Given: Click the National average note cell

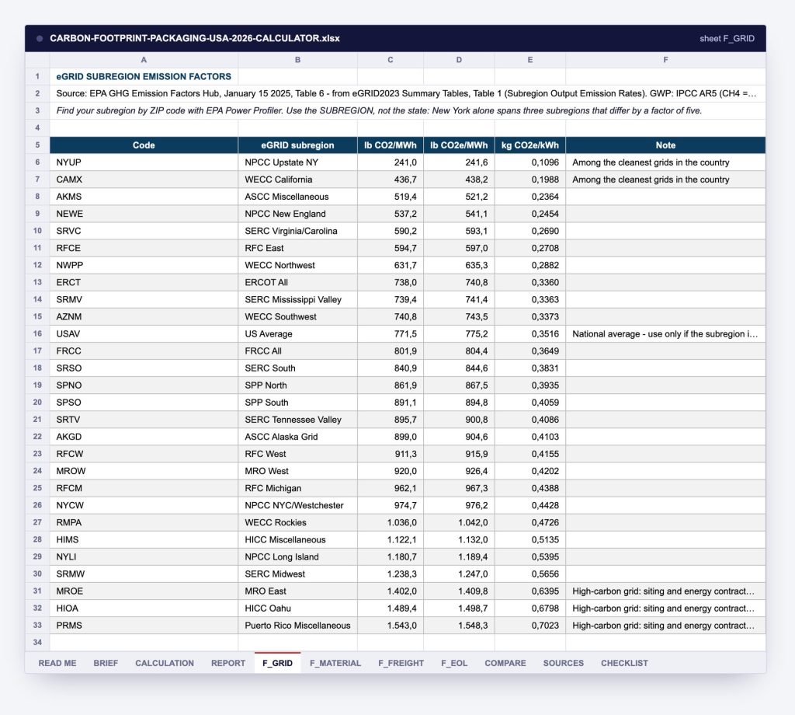Looking at the screenshot, I should 665,334.
